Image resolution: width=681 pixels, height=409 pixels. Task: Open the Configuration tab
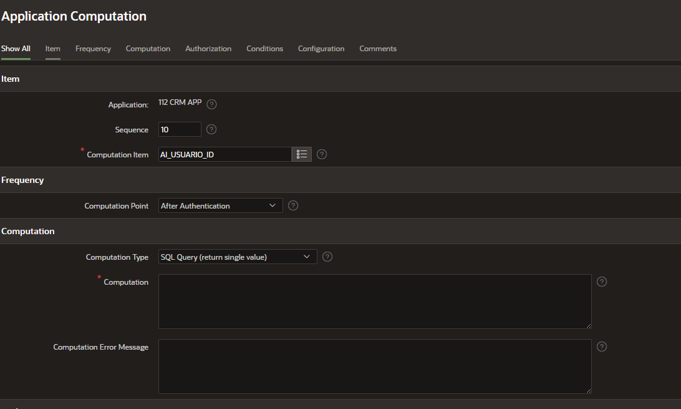point(321,49)
